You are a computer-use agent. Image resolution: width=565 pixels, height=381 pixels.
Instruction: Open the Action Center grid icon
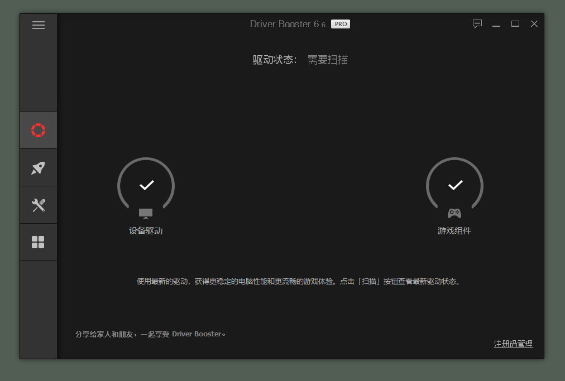pyautogui.click(x=38, y=242)
